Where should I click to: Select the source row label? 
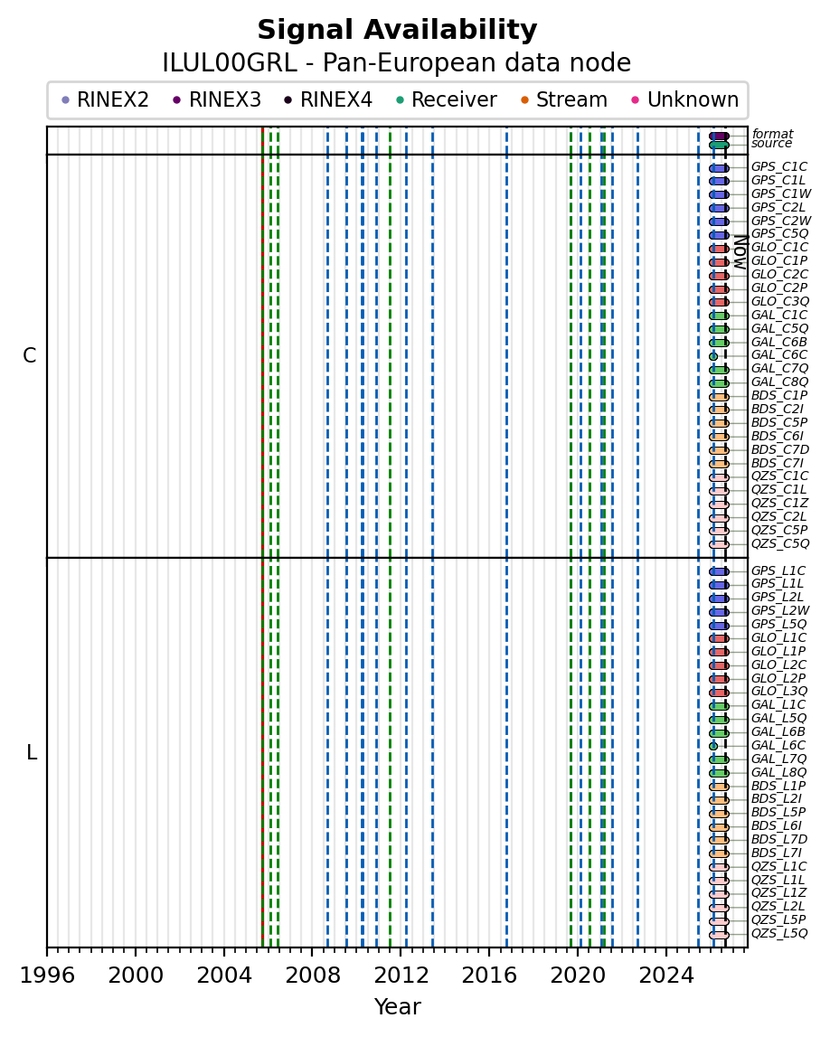coord(771,144)
